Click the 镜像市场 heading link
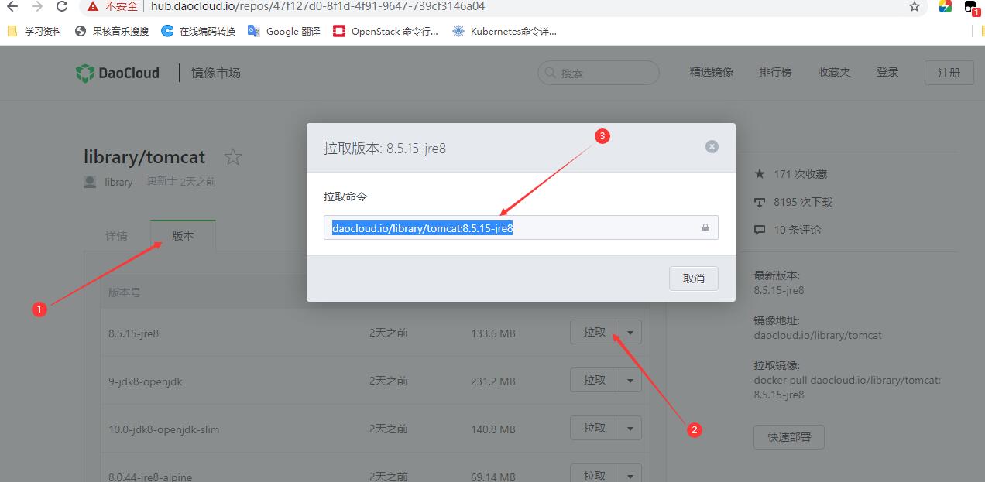This screenshot has width=985, height=482. [x=216, y=73]
